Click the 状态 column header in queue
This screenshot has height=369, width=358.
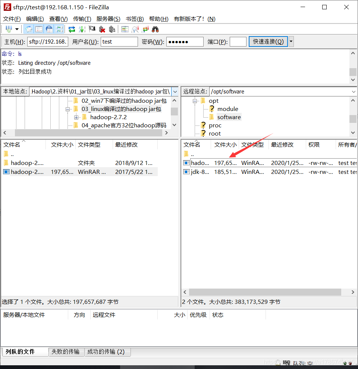coord(238,315)
